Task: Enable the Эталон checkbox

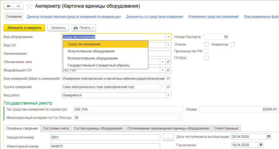Action: [206, 44]
